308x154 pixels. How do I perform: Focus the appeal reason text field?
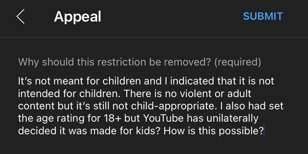(x=149, y=106)
